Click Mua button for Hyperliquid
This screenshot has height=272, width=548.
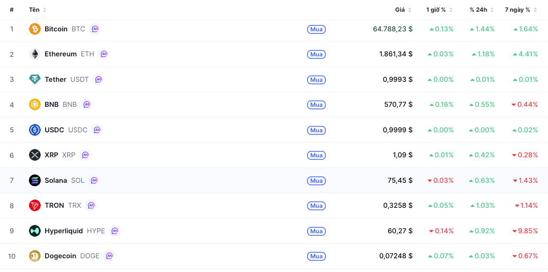[x=316, y=231]
